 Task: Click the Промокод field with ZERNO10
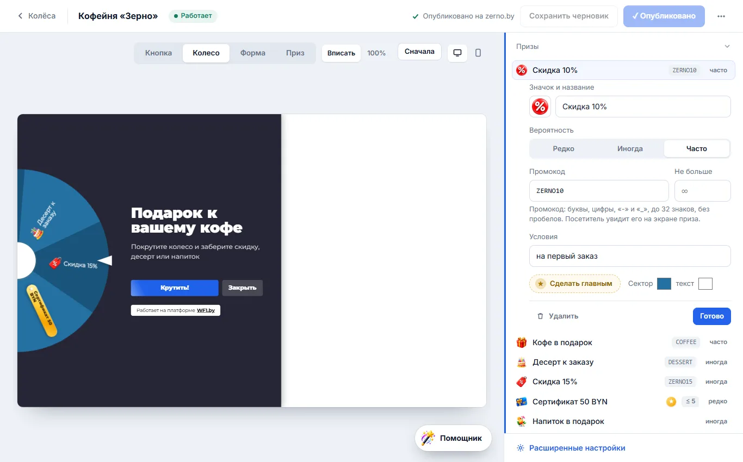[x=599, y=191]
